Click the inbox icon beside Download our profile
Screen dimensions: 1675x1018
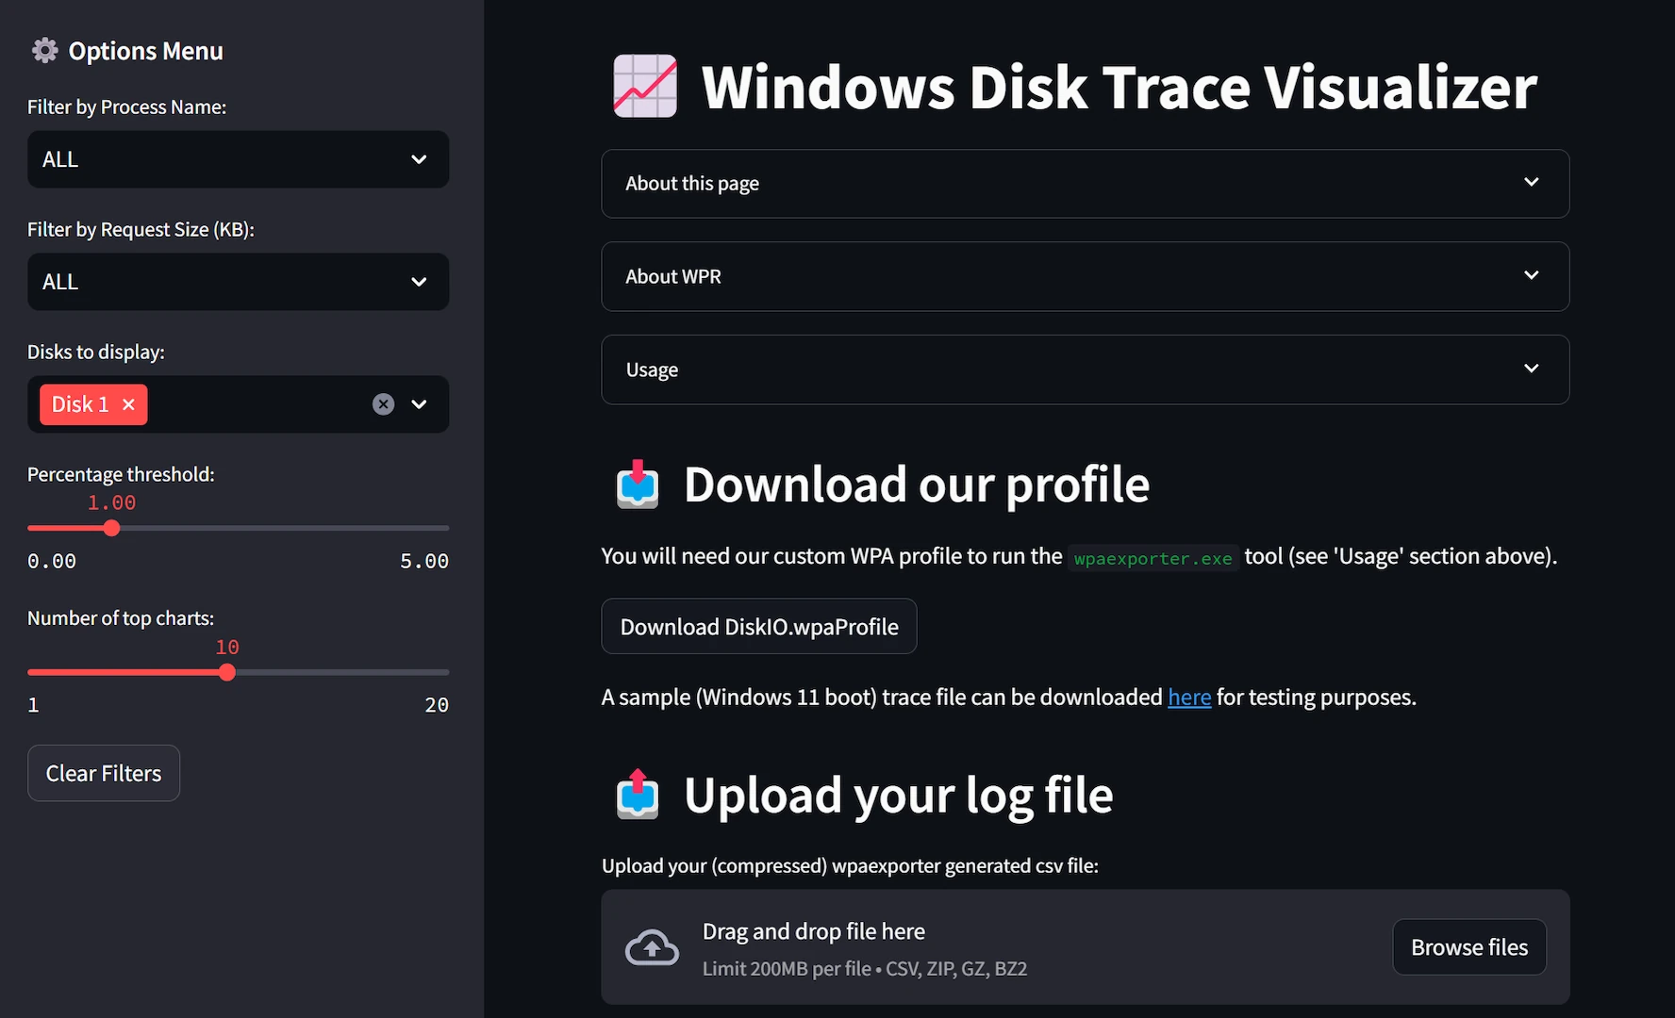pyautogui.click(x=638, y=484)
